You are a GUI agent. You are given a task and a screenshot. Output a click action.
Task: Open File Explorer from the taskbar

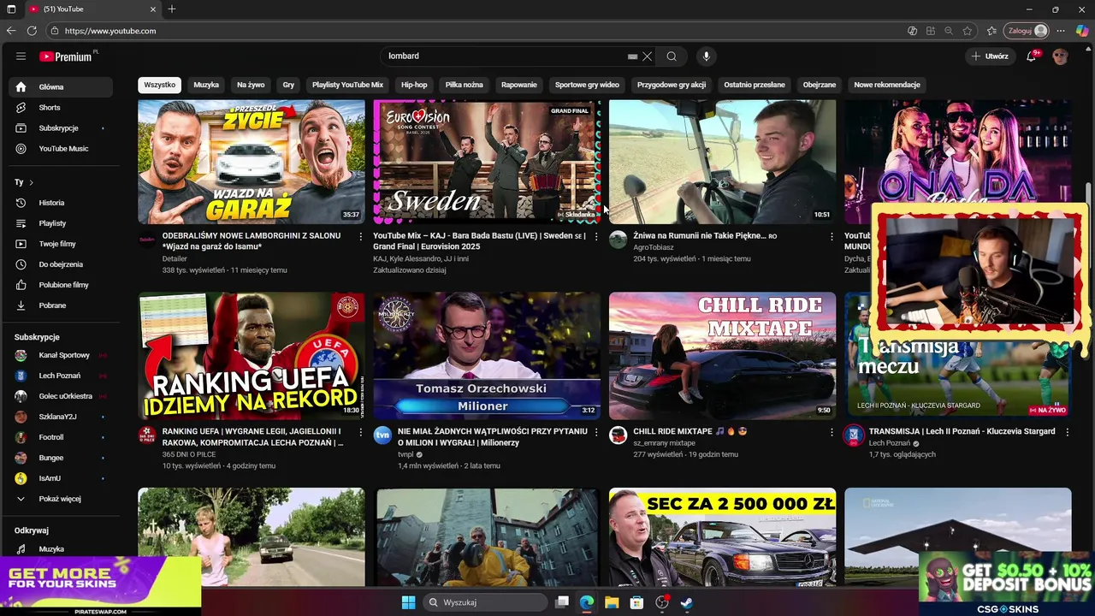[612, 602]
